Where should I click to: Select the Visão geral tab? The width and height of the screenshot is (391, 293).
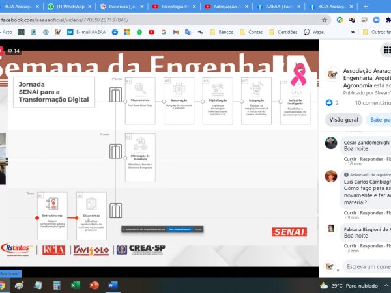(343, 120)
